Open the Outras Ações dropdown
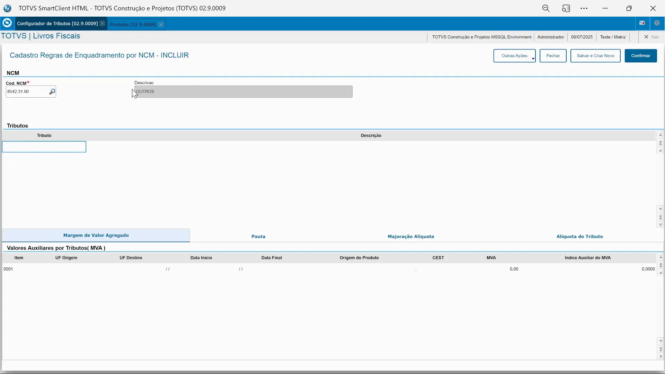The width and height of the screenshot is (665, 374). pos(515,56)
